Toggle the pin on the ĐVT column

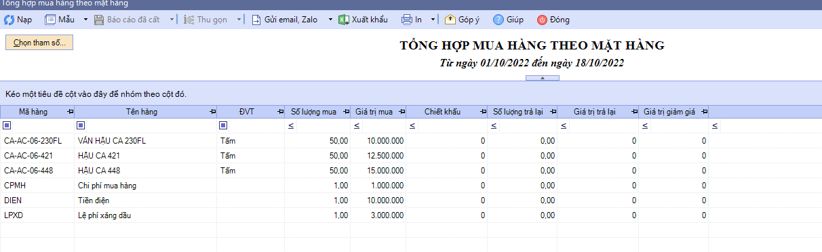click(x=281, y=112)
